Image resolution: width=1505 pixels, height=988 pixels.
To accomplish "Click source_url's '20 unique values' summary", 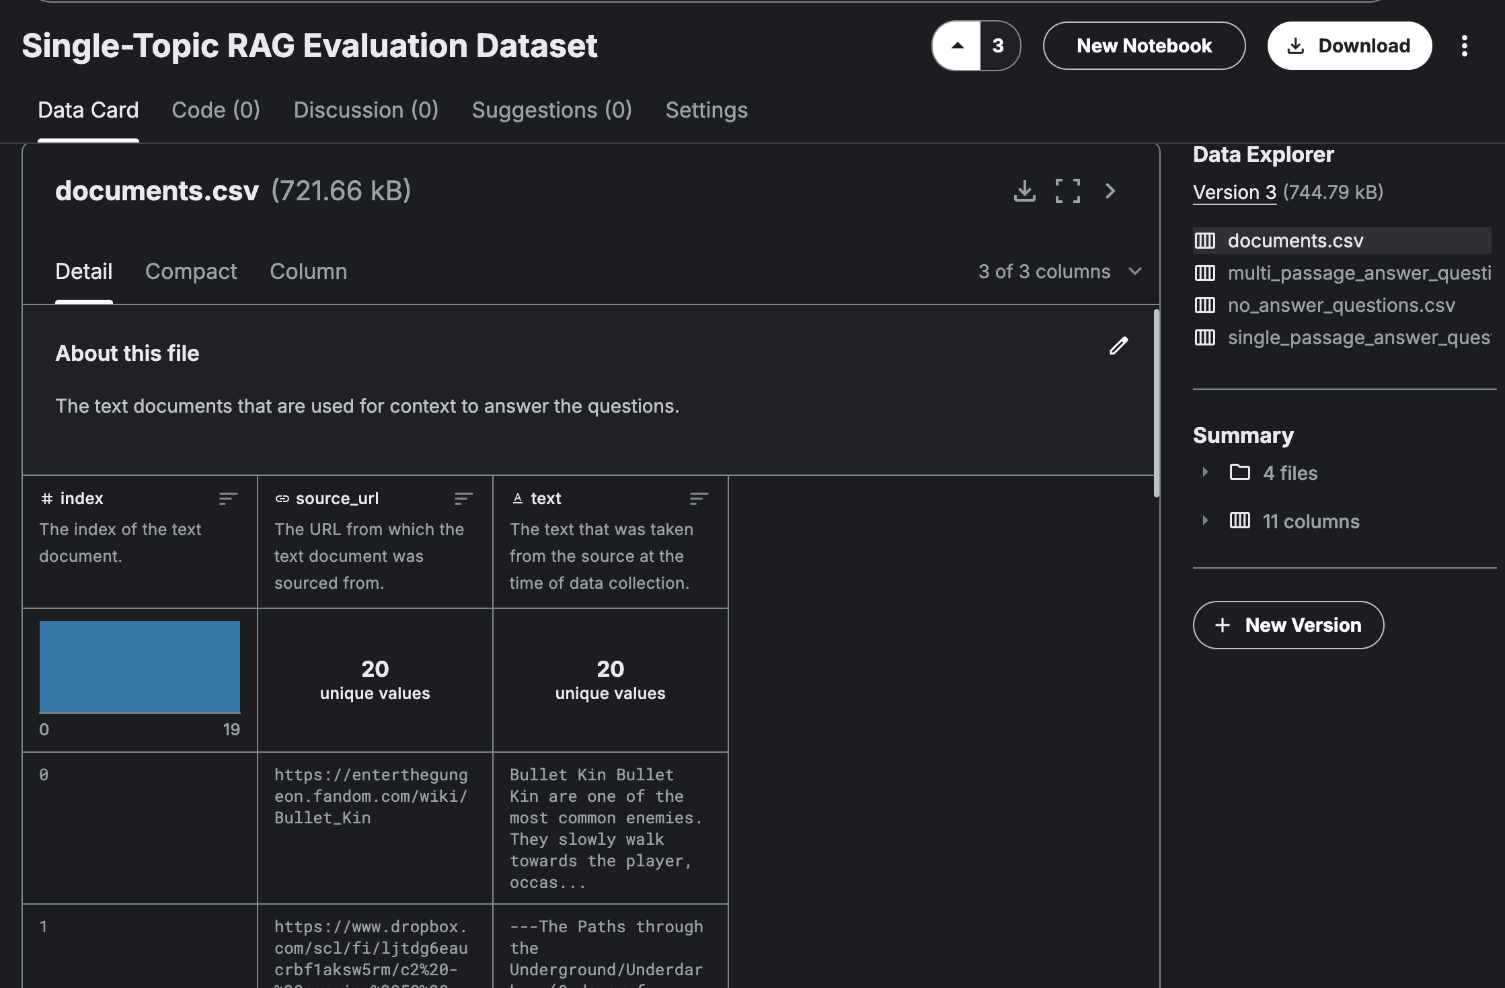I will 375,680.
